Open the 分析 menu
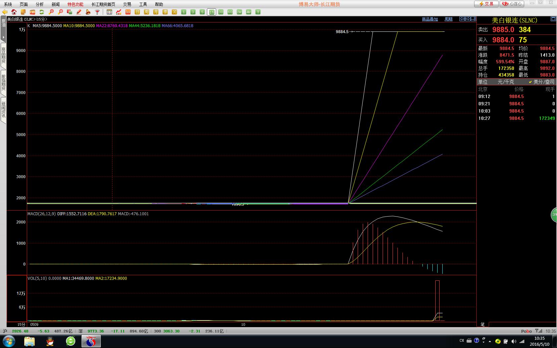 click(x=39, y=4)
